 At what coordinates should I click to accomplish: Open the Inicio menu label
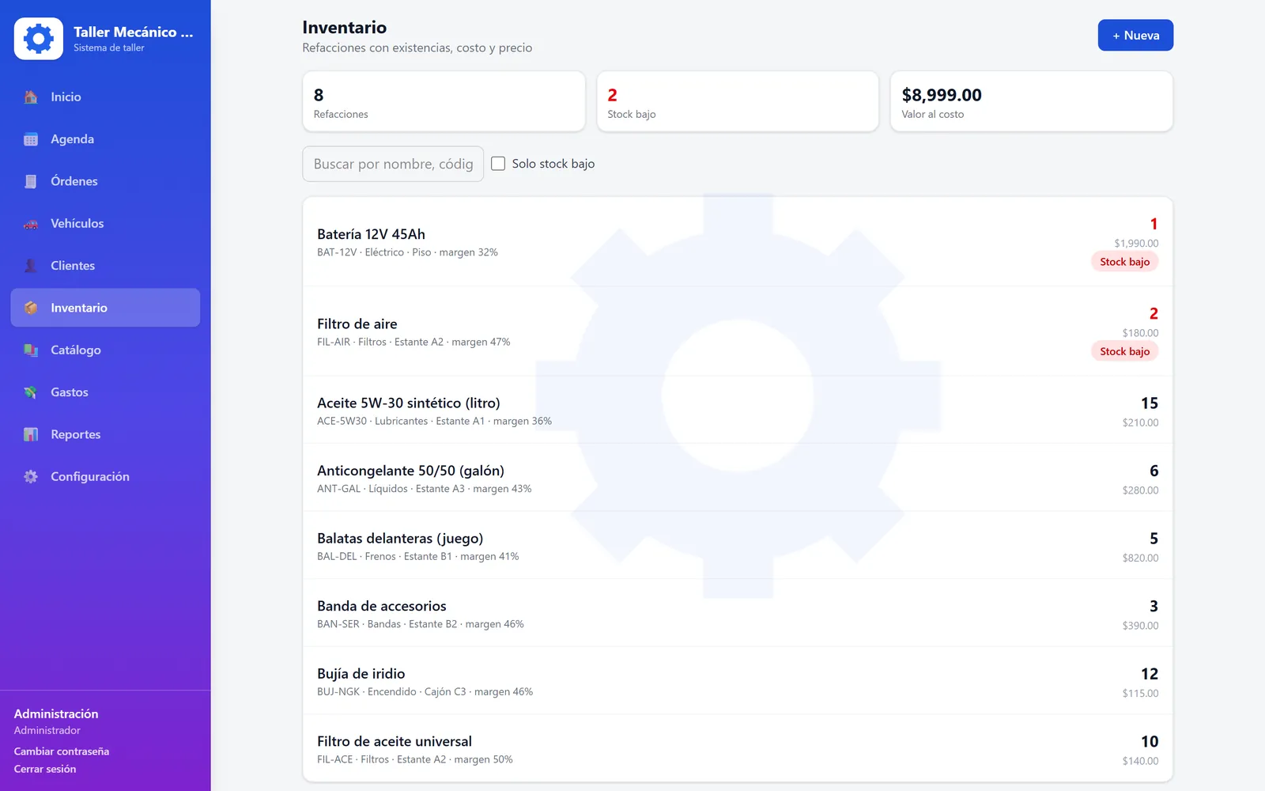pyautogui.click(x=66, y=97)
